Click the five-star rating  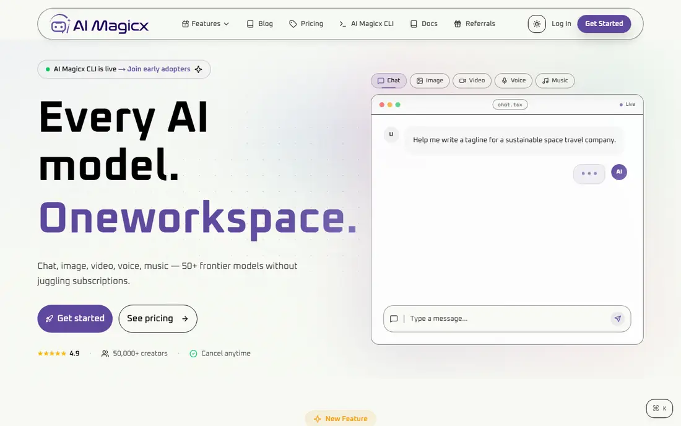tap(51, 354)
